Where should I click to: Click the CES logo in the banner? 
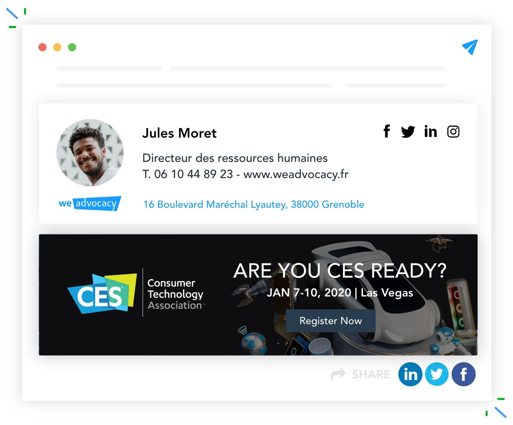(x=102, y=293)
